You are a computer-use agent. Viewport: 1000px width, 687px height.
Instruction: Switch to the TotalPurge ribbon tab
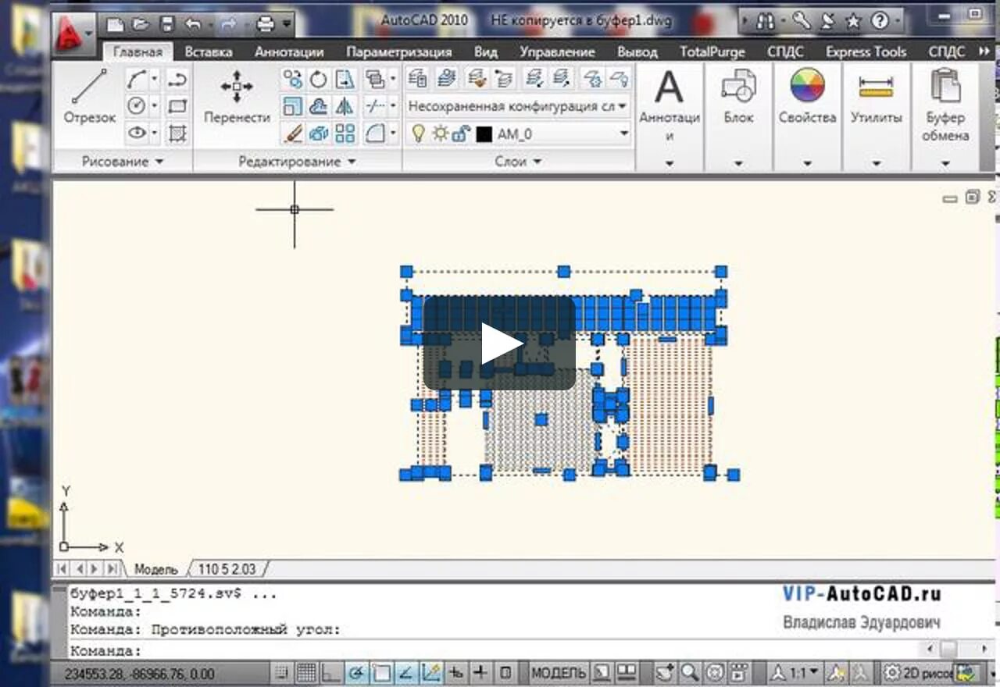tap(712, 52)
